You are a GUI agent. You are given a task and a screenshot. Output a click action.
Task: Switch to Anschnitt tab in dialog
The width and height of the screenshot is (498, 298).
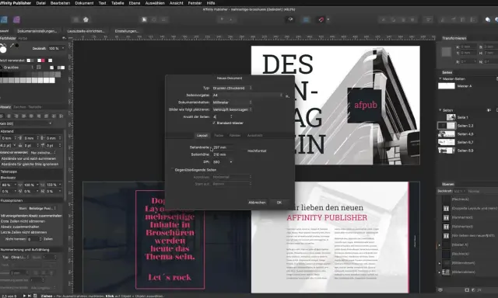(x=254, y=136)
